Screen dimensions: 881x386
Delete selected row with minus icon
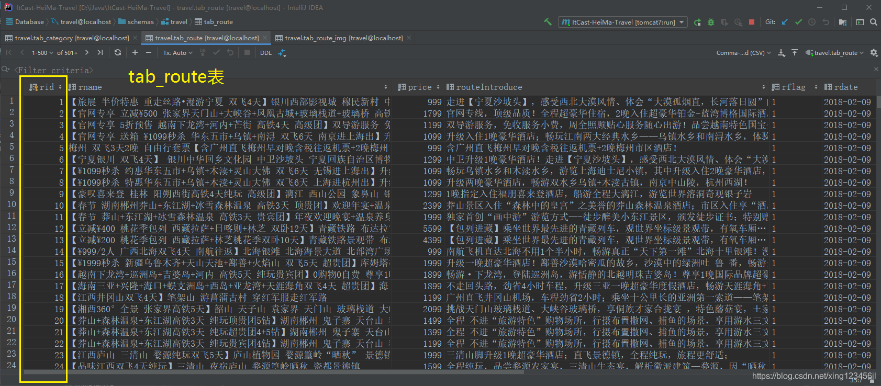(149, 52)
